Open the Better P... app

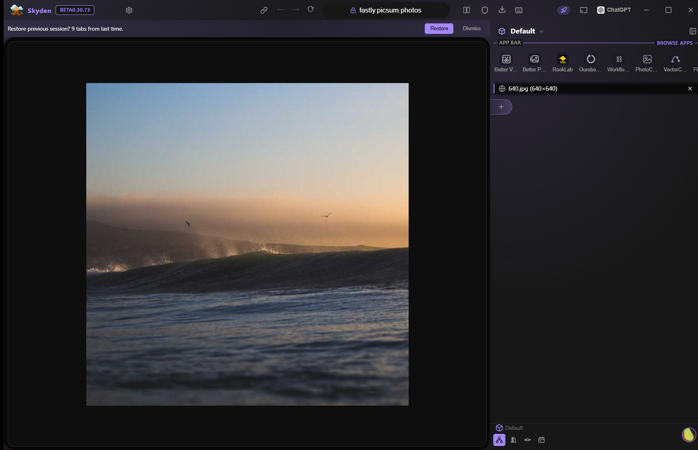click(x=534, y=63)
